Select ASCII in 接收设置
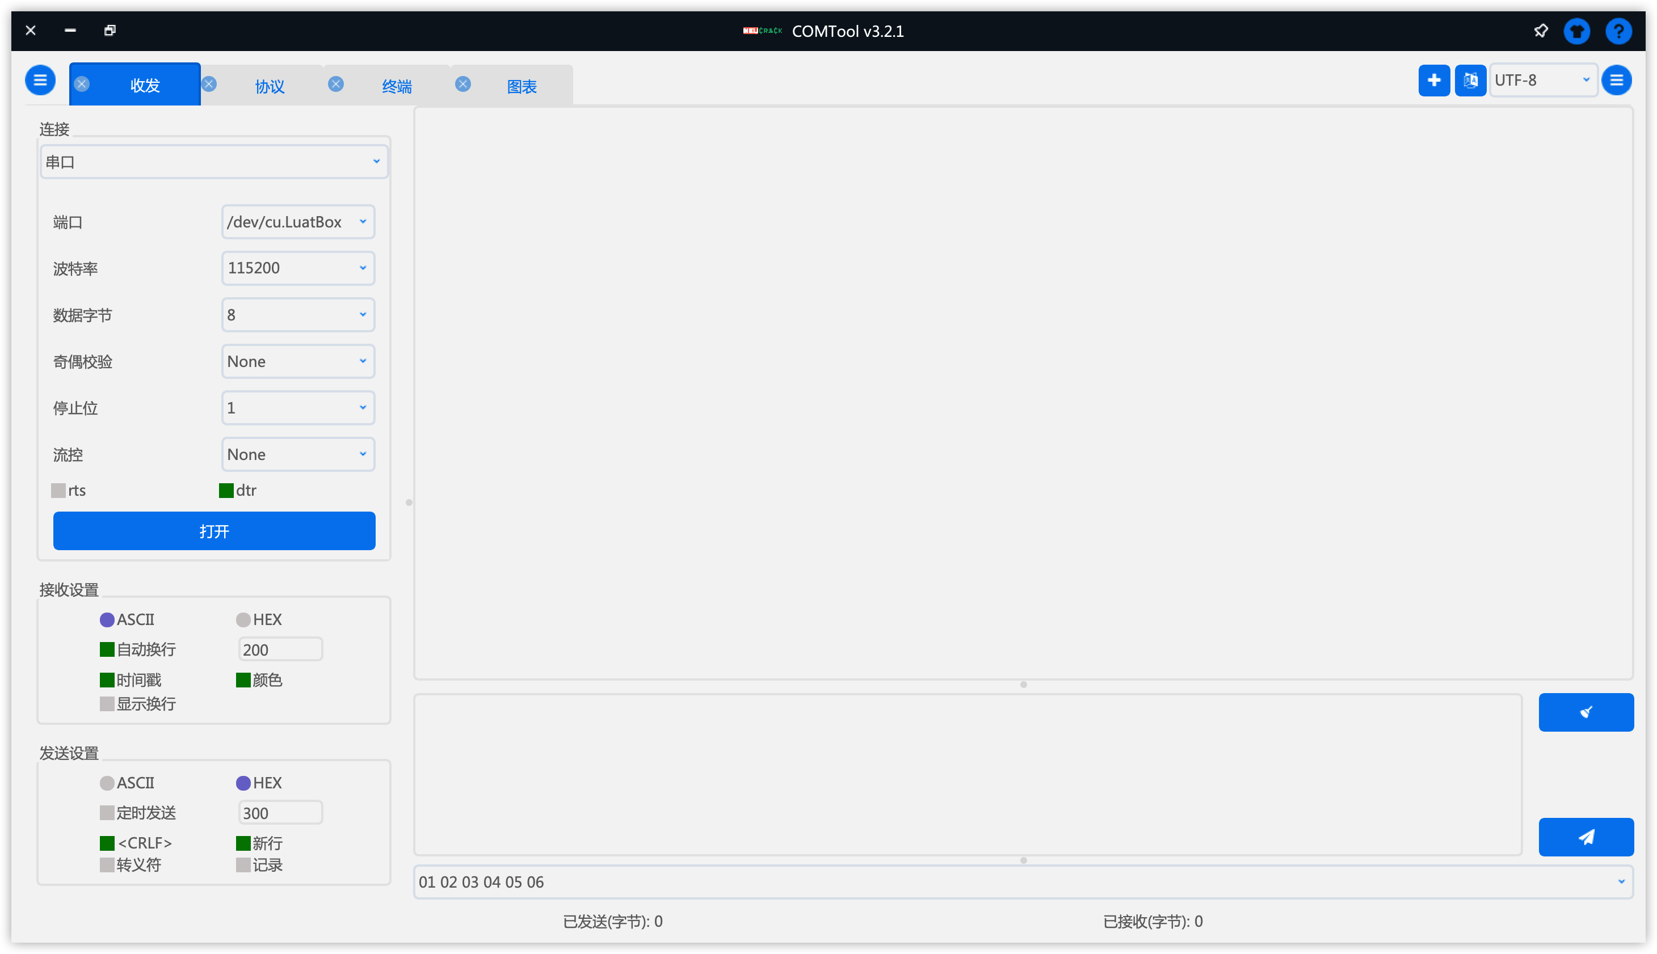This screenshot has width=1657, height=954. coord(107,620)
